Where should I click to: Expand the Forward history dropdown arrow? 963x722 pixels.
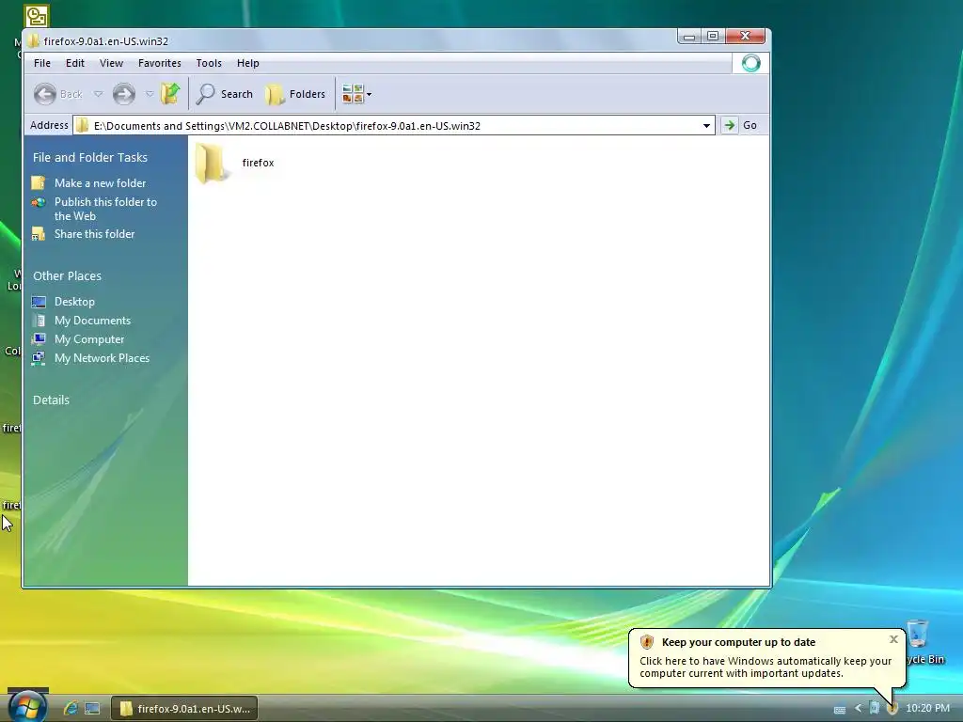150,94
